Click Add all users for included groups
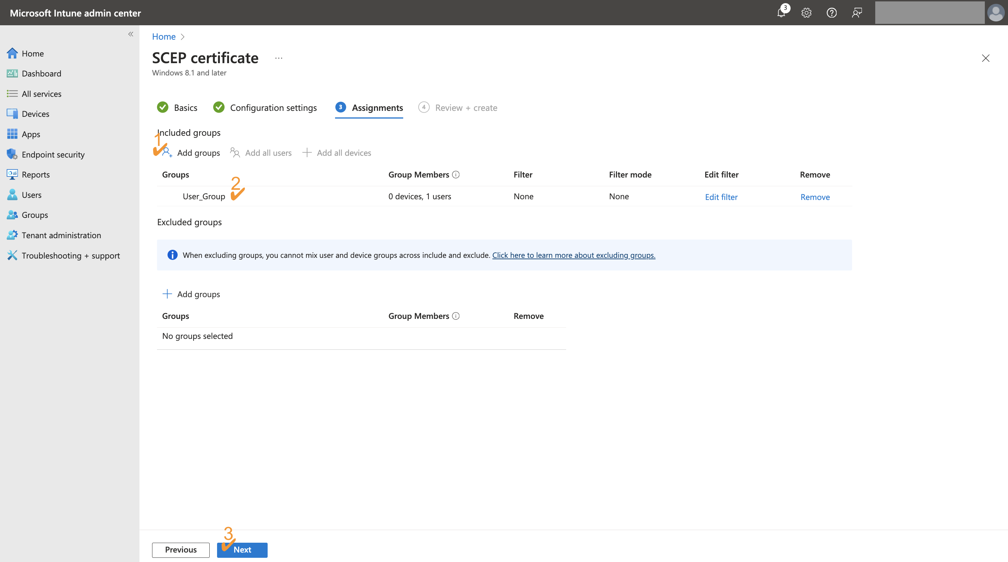This screenshot has height=562, width=1008. click(268, 152)
